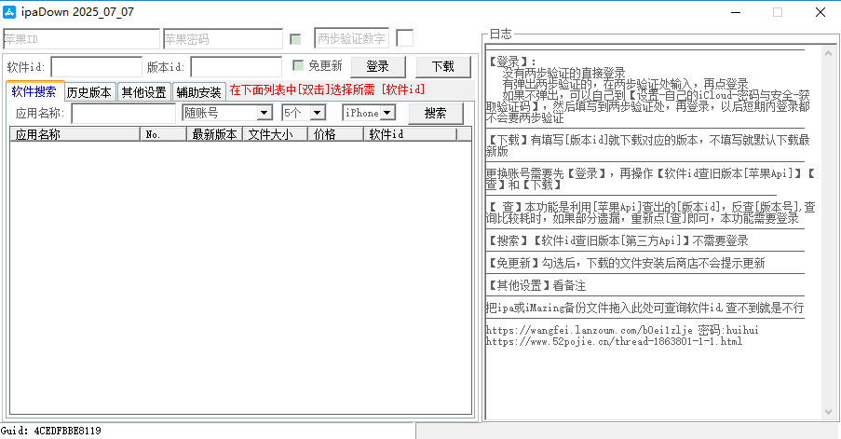Enable the 免更新 checkbox
This screenshot has width=841, height=439.
click(298, 66)
